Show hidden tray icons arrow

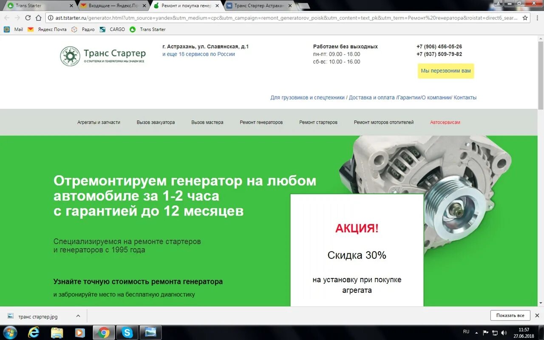click(x=476, y=332)
